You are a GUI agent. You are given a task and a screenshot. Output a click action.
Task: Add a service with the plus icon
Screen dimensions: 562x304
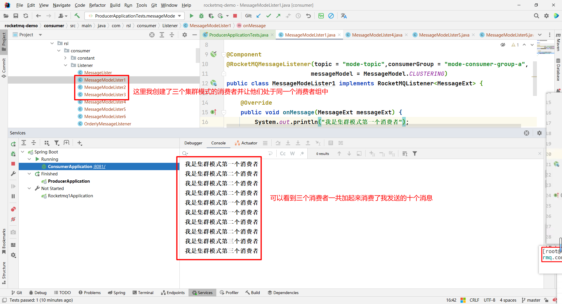click(80, 143)
